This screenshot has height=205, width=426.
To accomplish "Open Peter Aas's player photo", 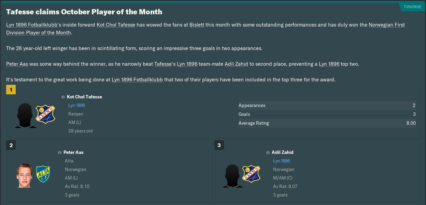I will point(24,175).
